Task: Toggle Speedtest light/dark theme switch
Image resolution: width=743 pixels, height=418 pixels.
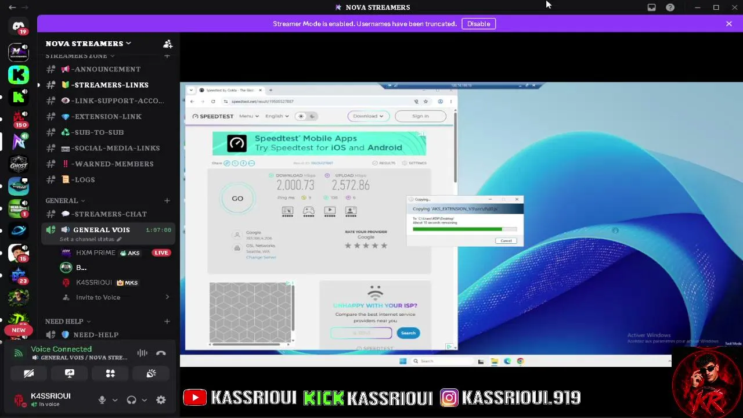Action: (x=306, y=116)
